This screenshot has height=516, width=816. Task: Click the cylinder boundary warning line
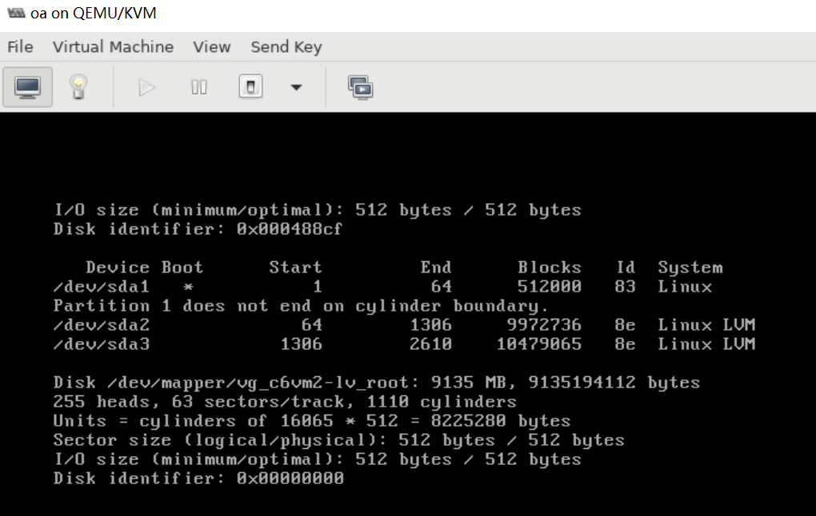(301, 306)
